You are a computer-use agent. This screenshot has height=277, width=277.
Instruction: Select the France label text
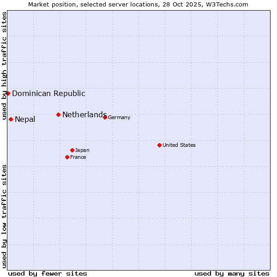(78, 157)
